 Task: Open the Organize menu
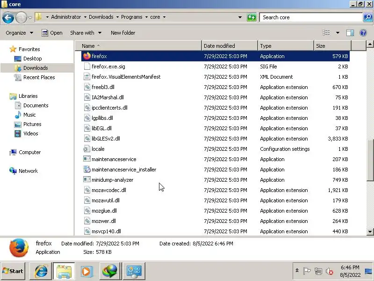(19, 33)
